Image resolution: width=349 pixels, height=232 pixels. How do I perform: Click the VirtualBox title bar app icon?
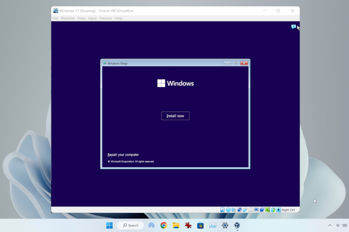coord(56,11)
